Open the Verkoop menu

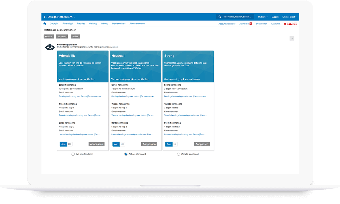(x=93, y=24)
